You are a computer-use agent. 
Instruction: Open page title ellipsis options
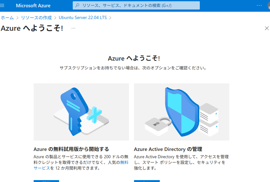(73, 28)
